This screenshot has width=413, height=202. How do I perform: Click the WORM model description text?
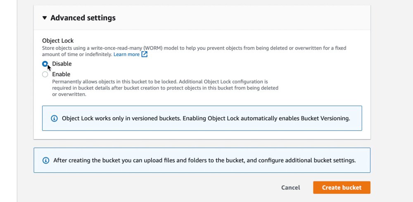(194, 48)
